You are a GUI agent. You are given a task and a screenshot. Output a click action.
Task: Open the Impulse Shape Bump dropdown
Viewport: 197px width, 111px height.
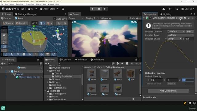point(174,39)
